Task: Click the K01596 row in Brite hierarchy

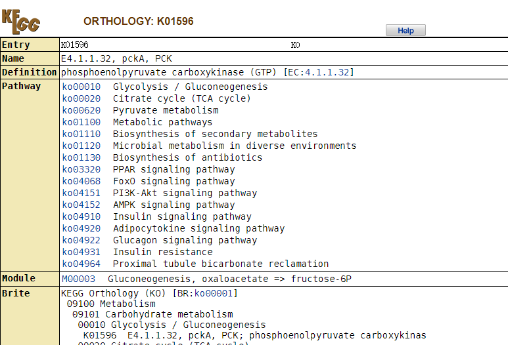Action: [254, 335]
